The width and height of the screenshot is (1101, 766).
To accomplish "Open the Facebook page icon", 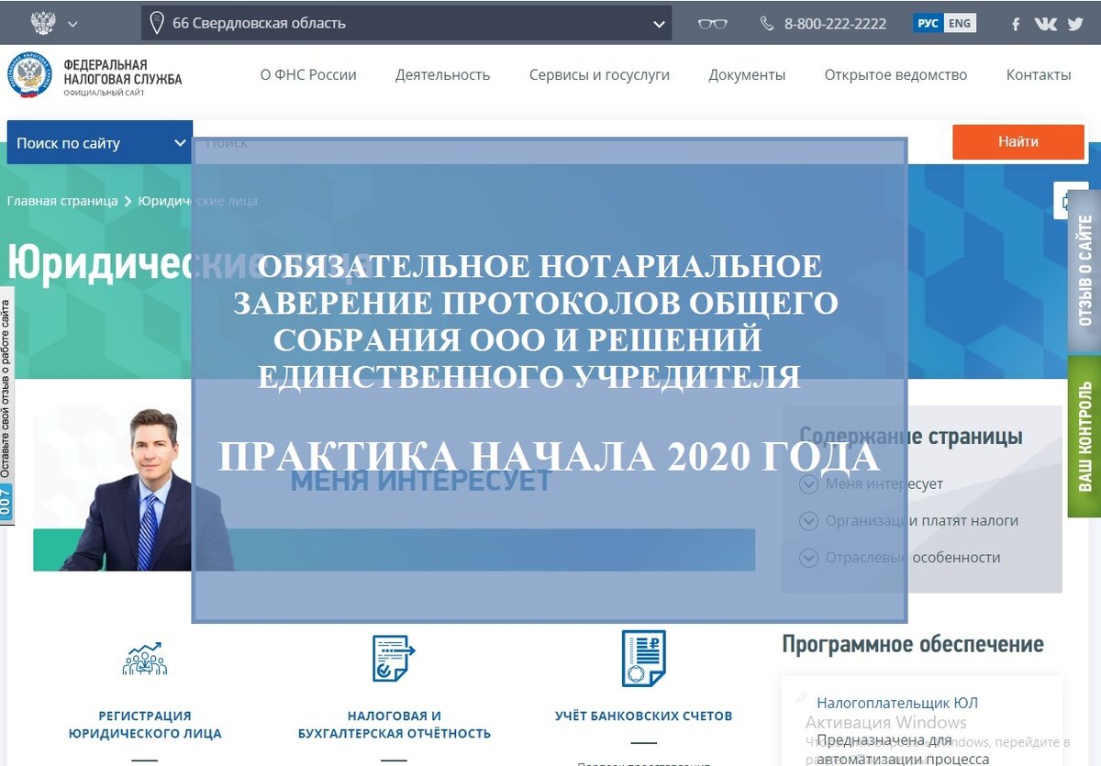I will (1016, 24).
